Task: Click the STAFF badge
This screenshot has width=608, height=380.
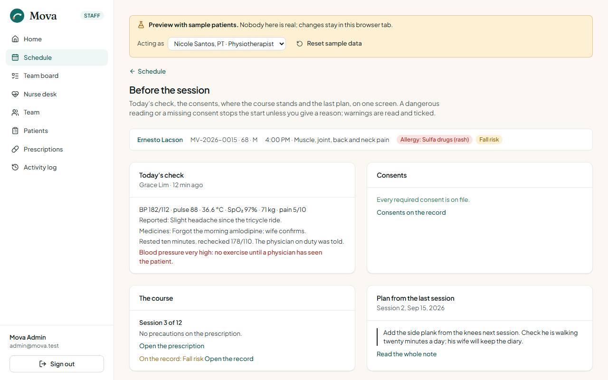Action: (92, 16)
